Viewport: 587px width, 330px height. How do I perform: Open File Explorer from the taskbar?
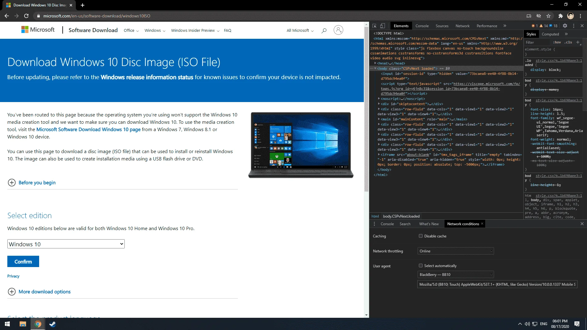pyautogui.click(x=23, y=324)
